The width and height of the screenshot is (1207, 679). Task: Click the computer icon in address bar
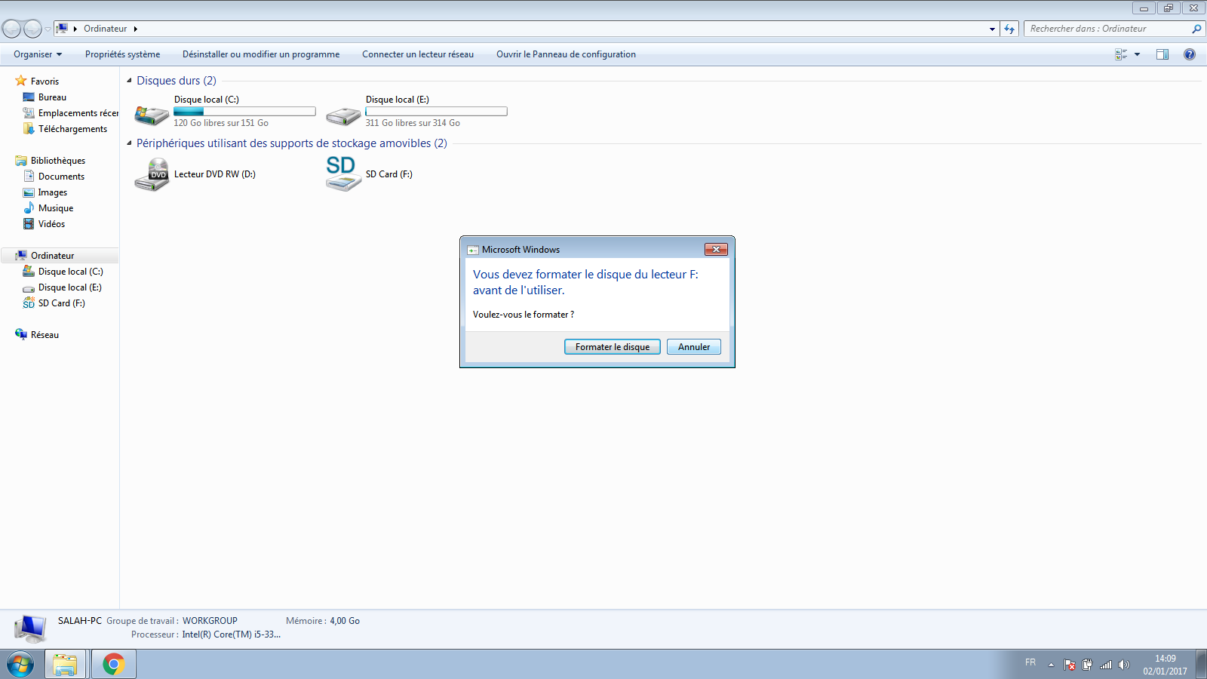[x=62, y=29]
